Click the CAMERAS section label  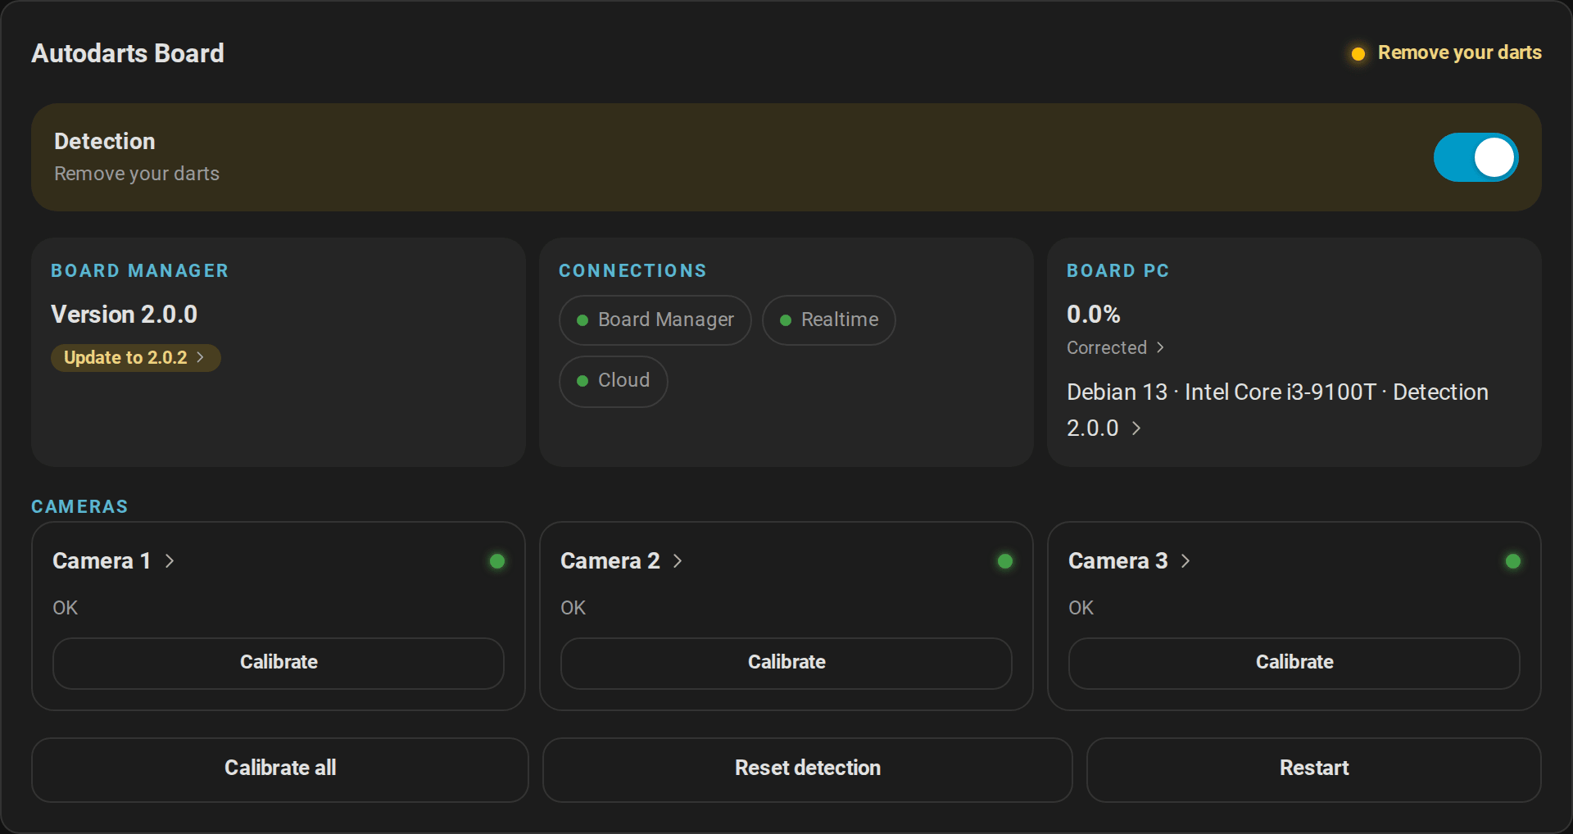[x=79, y=506]
